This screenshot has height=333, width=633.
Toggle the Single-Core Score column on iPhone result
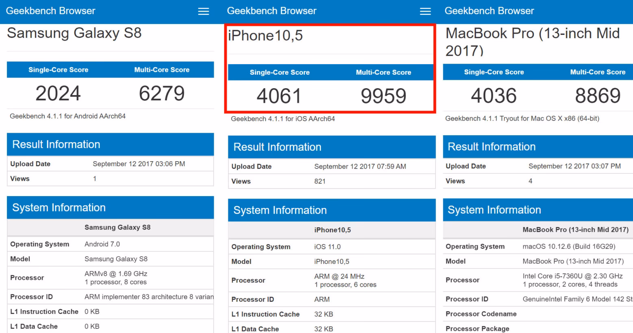(280, 72)
